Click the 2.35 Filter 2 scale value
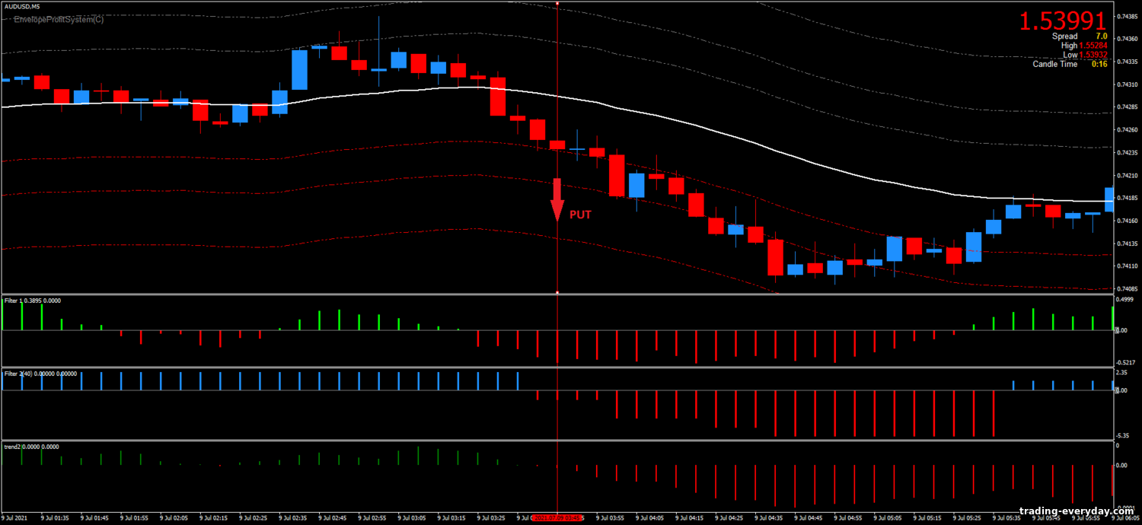The width and height of the screenshot is (1142, 525). click(1121, 373)
